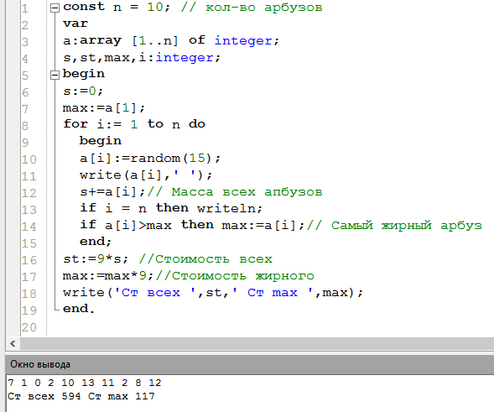The height and width of the screenshot is (412, 494).
Task: Click the output row of random numbers starting with 7
Action: 85,383
